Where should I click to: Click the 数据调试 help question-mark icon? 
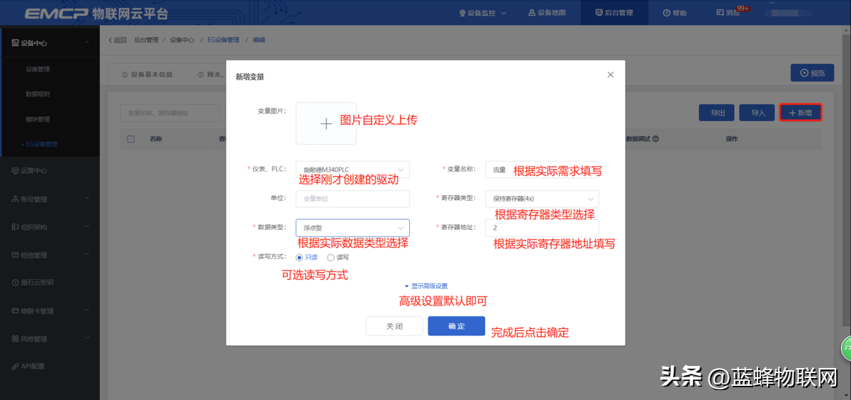[x=656, y=139]
